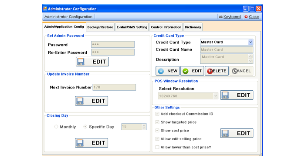The width and height of the screenshot is (305, 161).
Task: Click floppy disk icon in Set Admin Password section
Action: [81, 62]
